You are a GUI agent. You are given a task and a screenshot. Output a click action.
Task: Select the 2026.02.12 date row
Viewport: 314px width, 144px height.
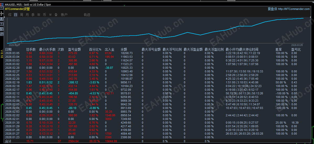pos(12,93)
